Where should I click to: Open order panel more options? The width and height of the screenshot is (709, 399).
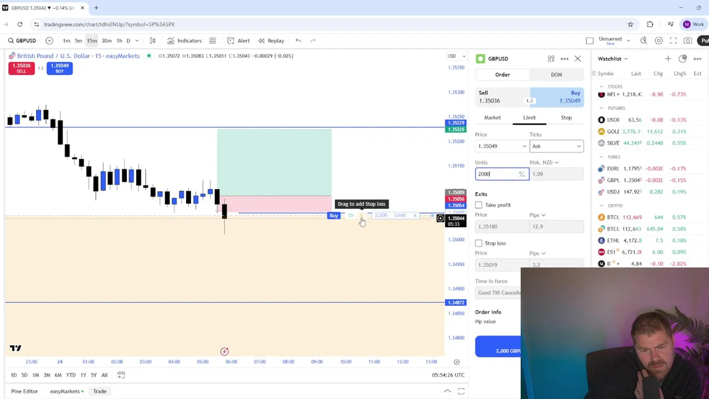click(564, 59)
